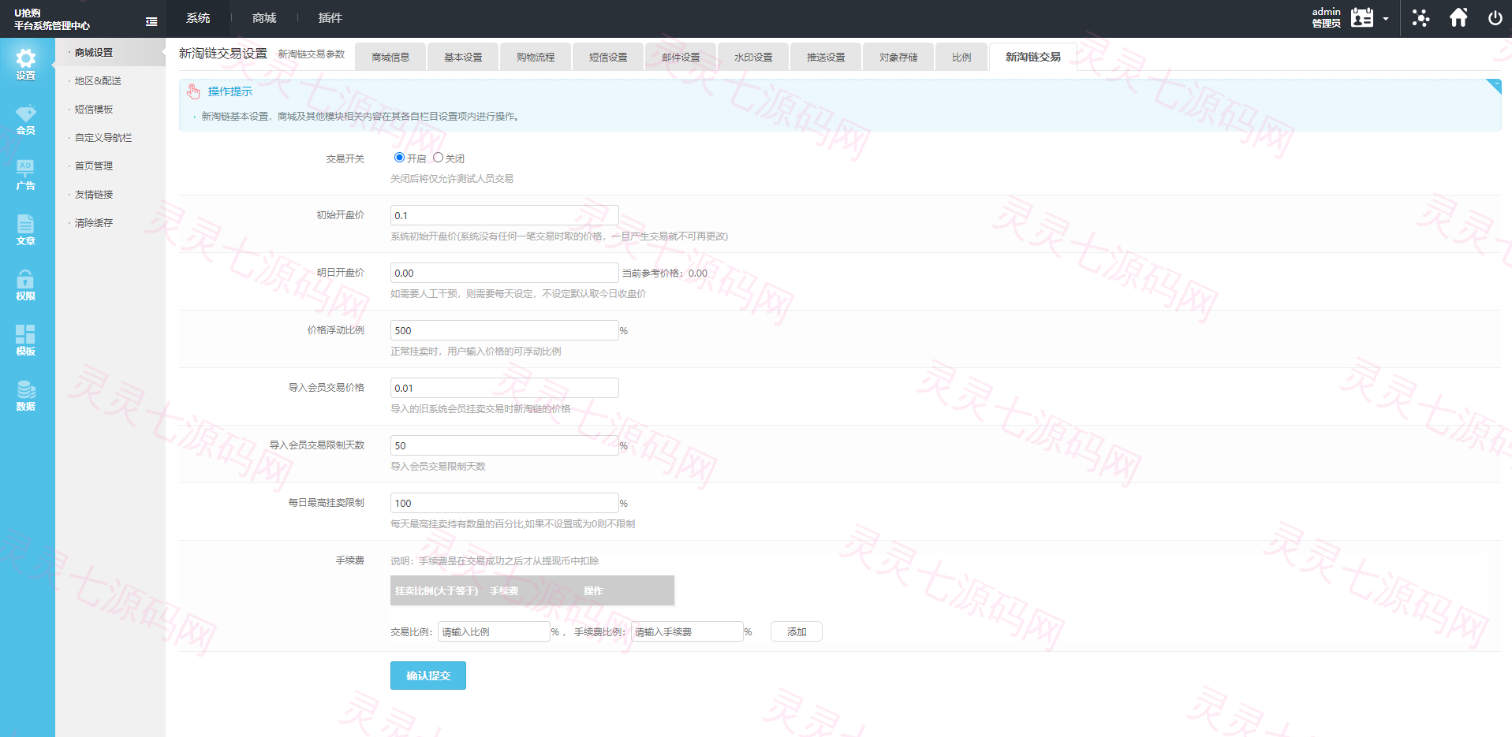The height and width of the screenshot is (737, 1512).
Task: Go to the home page icon
Action: coord(1458,17)
